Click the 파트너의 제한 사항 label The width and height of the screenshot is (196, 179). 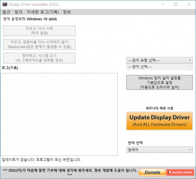(159, 108)
